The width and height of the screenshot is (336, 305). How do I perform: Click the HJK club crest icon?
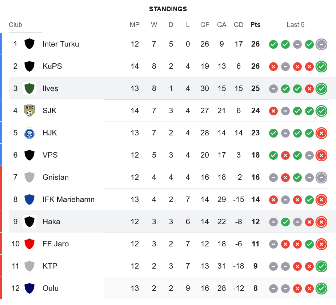click(29, 133)
